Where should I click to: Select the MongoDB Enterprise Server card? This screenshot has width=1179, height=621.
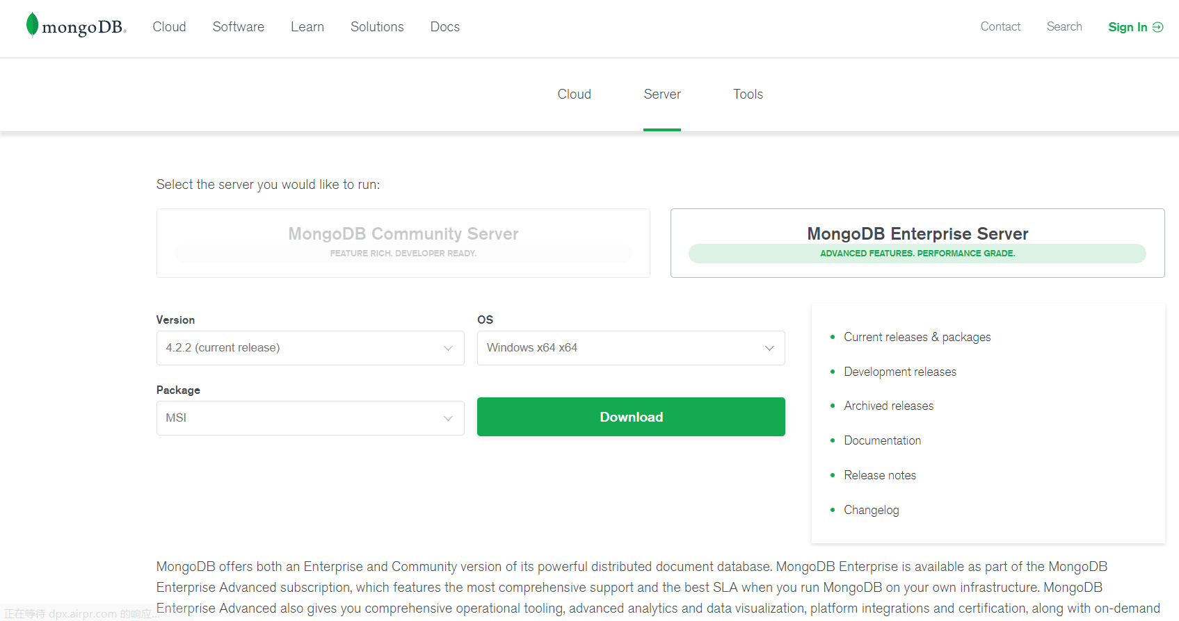pyautogui.click(x=917, y=243)
